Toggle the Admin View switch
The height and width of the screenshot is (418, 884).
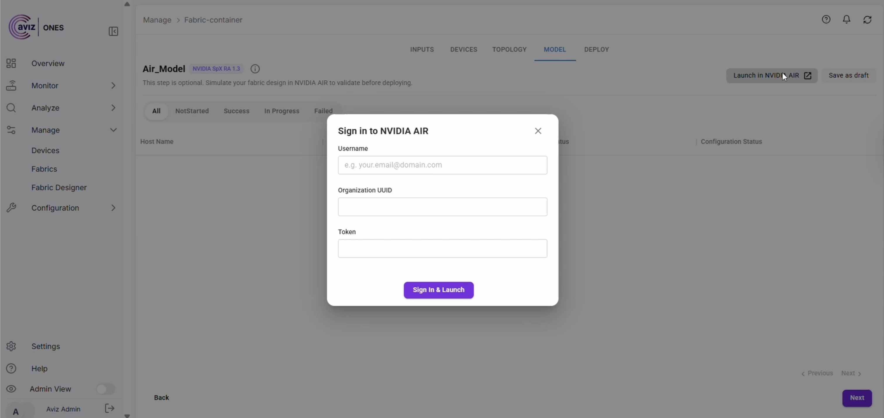(105, 389)
